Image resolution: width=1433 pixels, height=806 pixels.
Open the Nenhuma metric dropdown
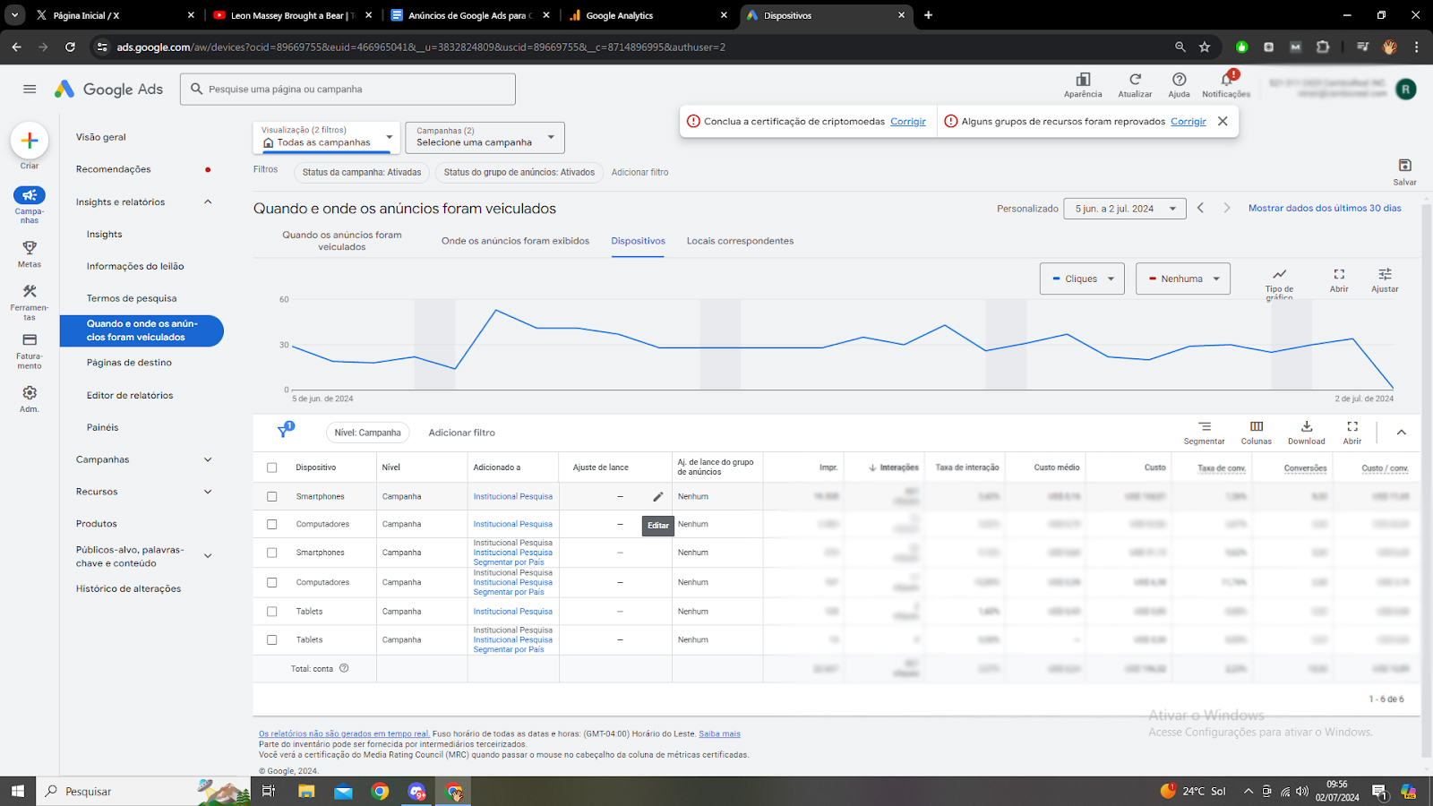1183,279
